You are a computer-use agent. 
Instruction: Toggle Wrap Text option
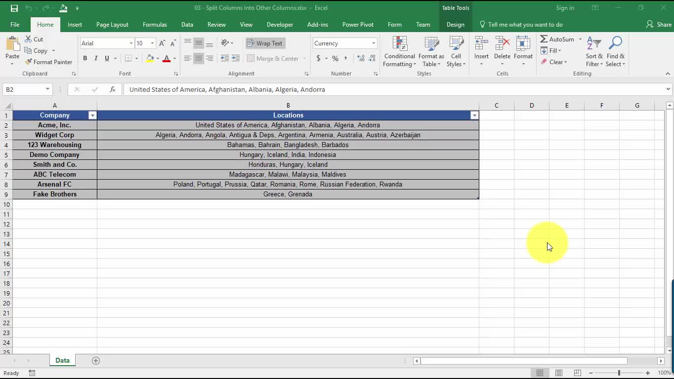[264, 43]
